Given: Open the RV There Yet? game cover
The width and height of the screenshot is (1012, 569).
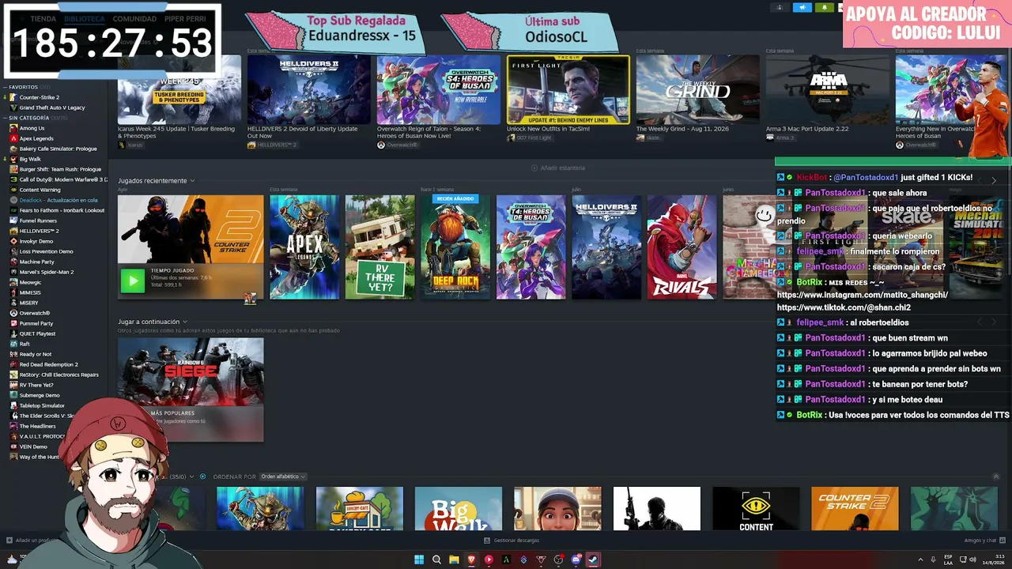Looking at the screenshot, I should [x=380, y=247].
